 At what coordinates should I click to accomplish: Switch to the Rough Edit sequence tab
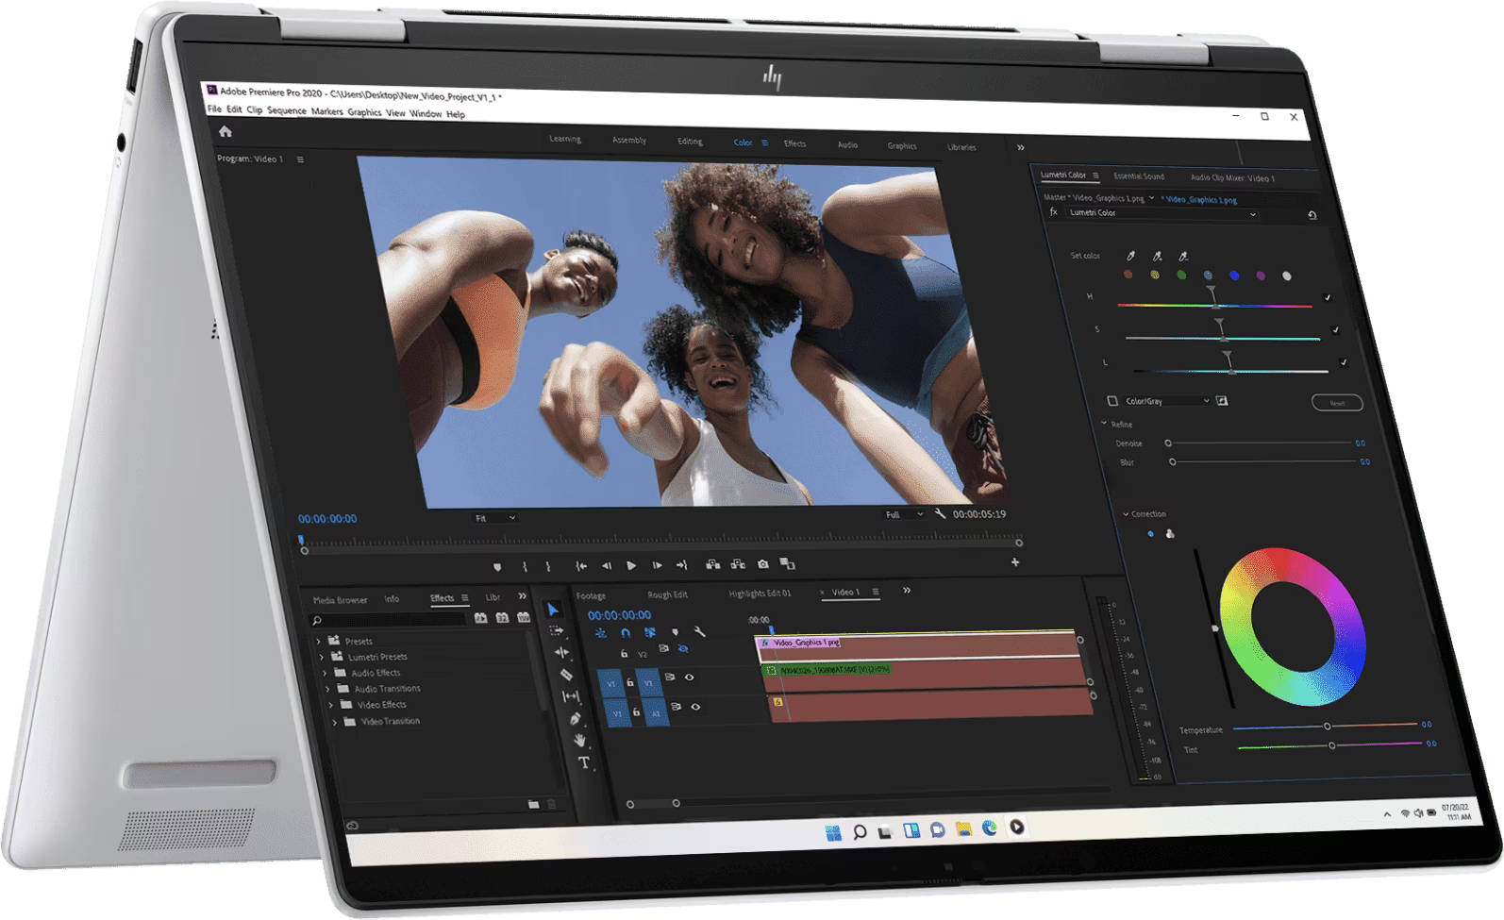(x=668, y=595)
